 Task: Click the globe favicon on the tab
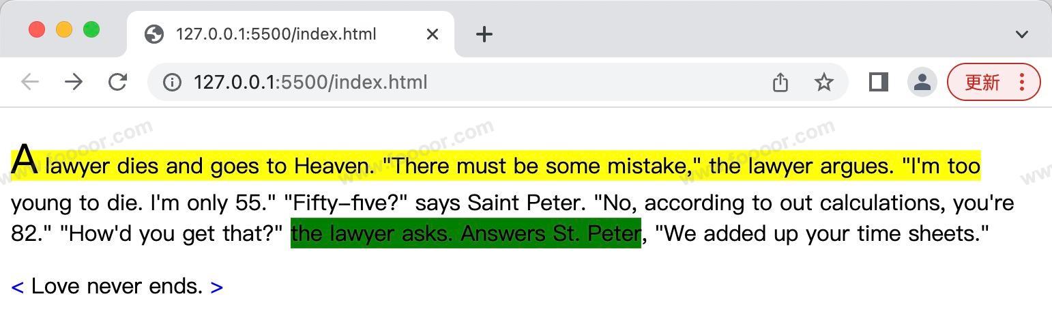point(155,34)
